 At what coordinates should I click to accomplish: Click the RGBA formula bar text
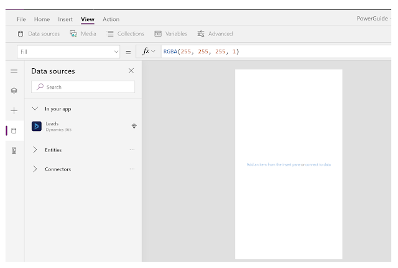201,51
